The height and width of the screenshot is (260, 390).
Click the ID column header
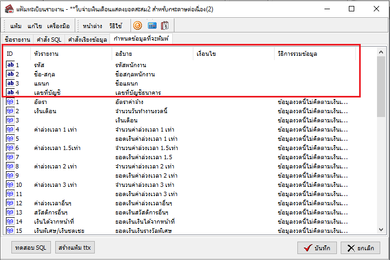click(x=17, y=54)
